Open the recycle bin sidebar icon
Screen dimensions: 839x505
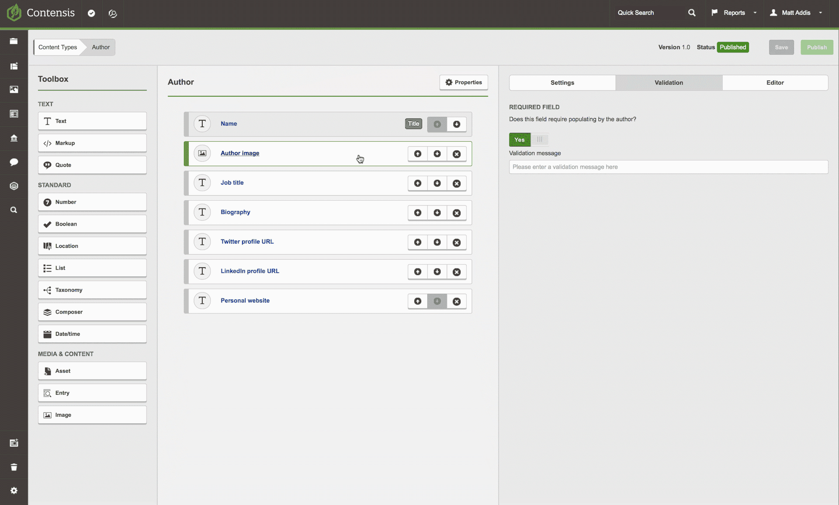coord(14,467)
